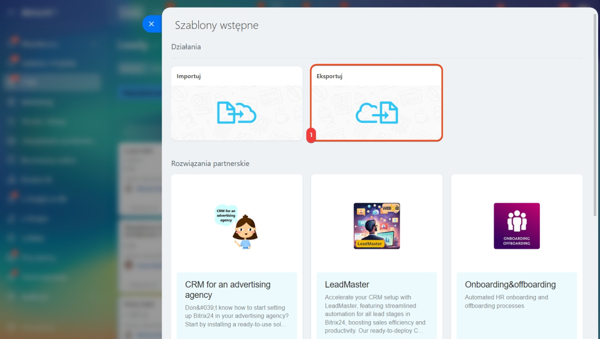Click the red number 1 step badge
Image resolution: width=600 pixels, height=339 pixels.
311,136
